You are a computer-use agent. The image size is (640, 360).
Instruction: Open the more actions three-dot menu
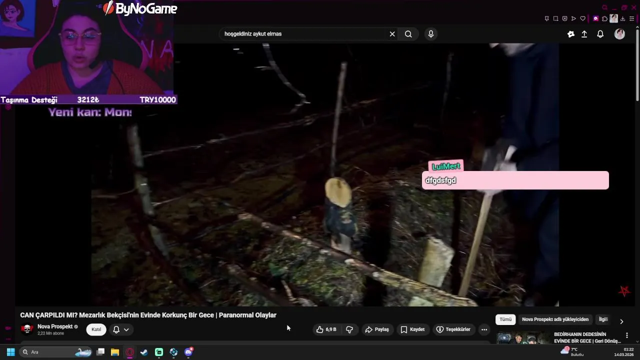point(484,329)
